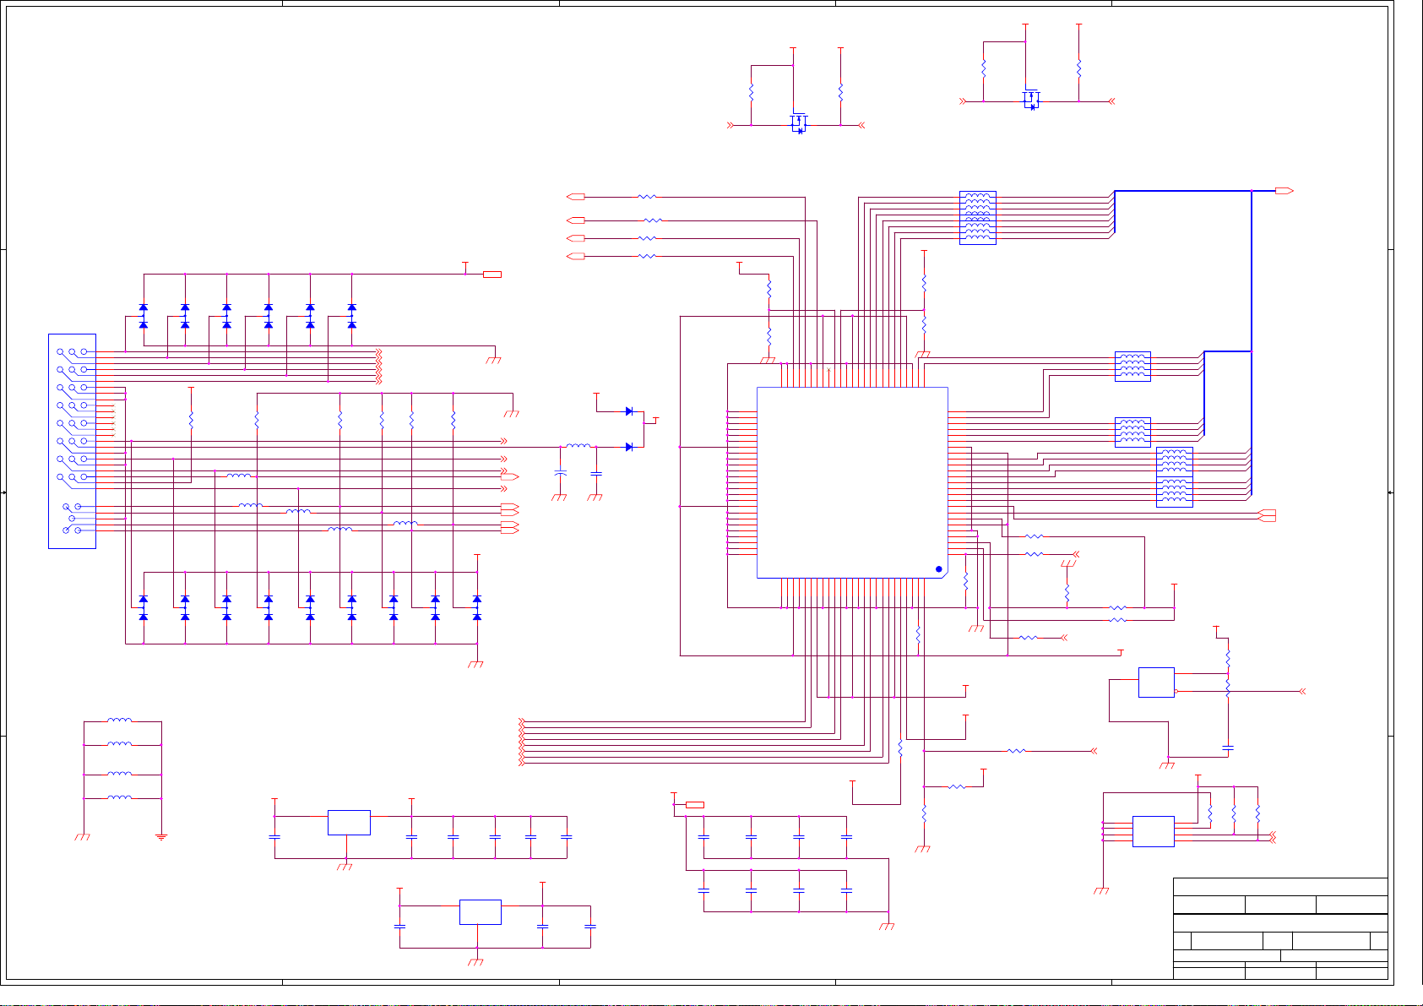This screenshot has height=1006, width=1423.
Task: Select the eight-element array box at the top
Action: click(x=978, y=218)
